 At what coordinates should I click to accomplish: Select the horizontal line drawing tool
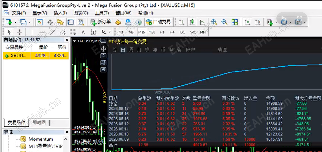42,32
